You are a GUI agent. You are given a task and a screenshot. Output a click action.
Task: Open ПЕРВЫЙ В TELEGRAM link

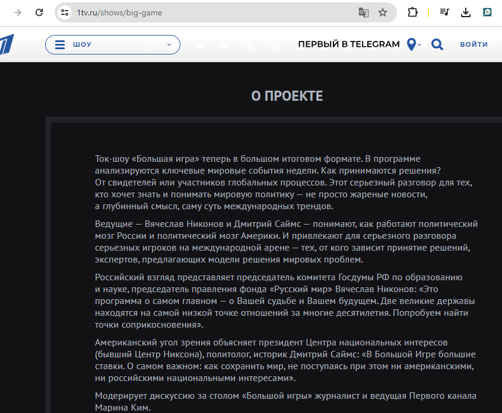tap(349, 44)
